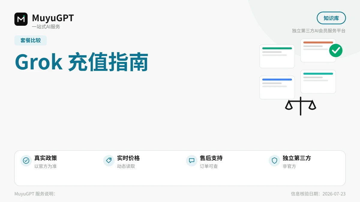Click the 独立第三方 shield icon
360x202 pixels.
click(274, 161)
